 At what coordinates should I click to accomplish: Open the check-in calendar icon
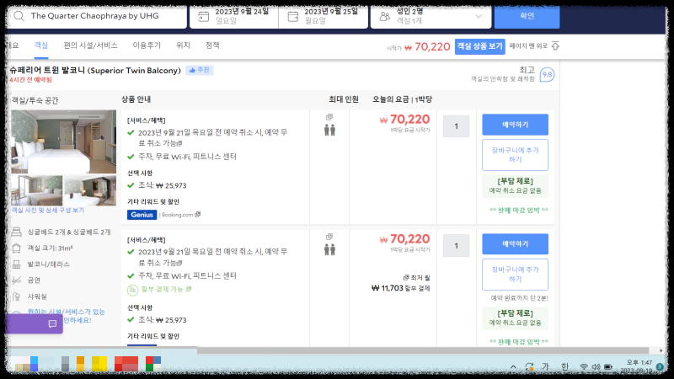point(203,17)
